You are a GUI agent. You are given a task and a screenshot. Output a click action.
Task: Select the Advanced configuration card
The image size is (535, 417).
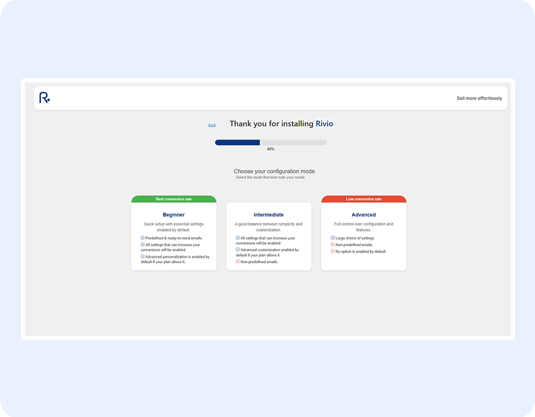pyautogui.click(x=364, y=235)
